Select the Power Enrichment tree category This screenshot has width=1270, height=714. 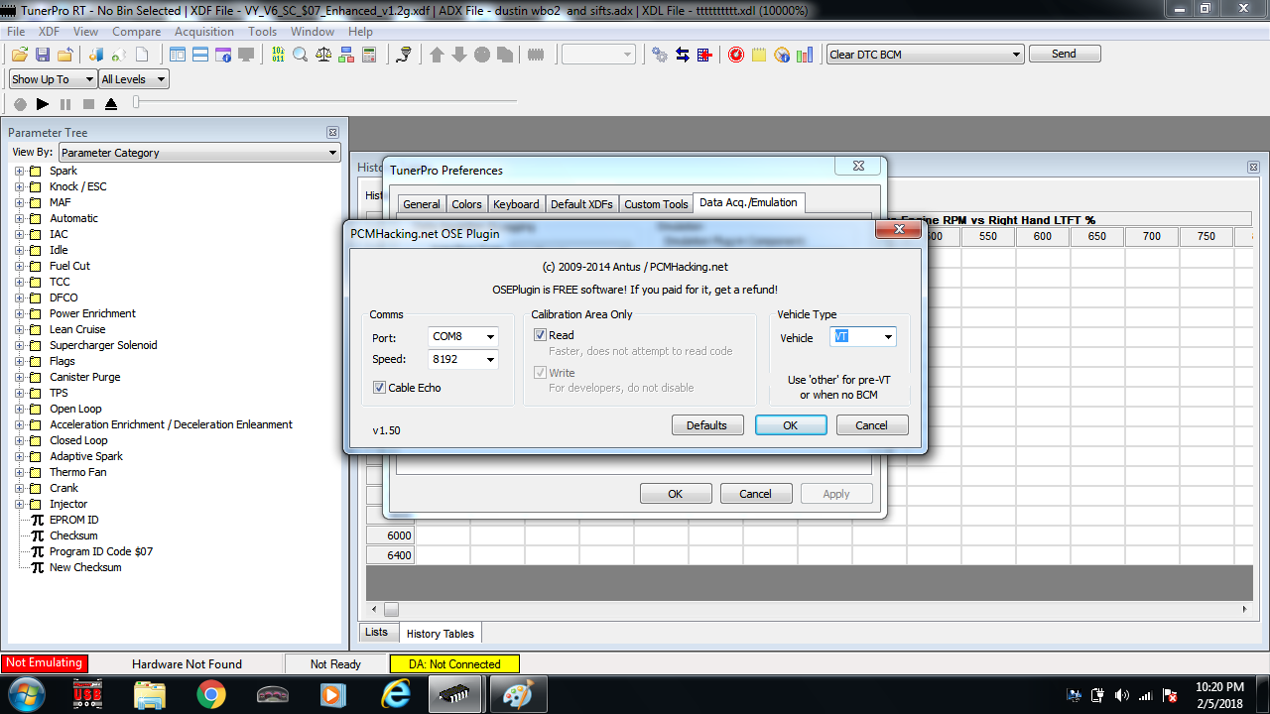pyautogui.click(x=92, y=313)
